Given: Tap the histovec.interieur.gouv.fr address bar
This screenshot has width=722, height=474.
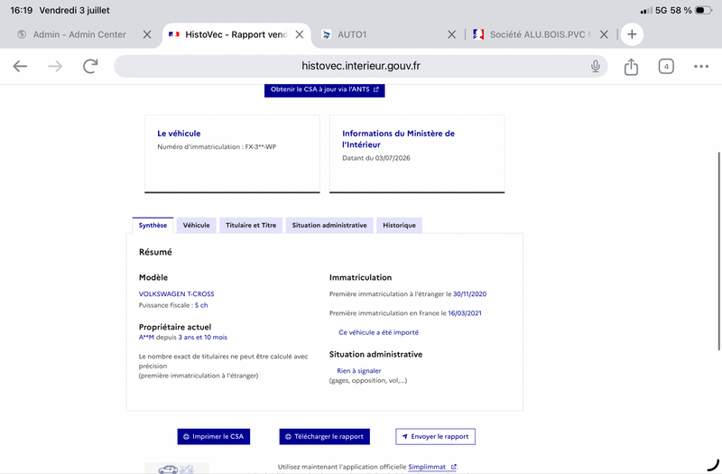Looking at the screenshot, I should tap(360, 66).
